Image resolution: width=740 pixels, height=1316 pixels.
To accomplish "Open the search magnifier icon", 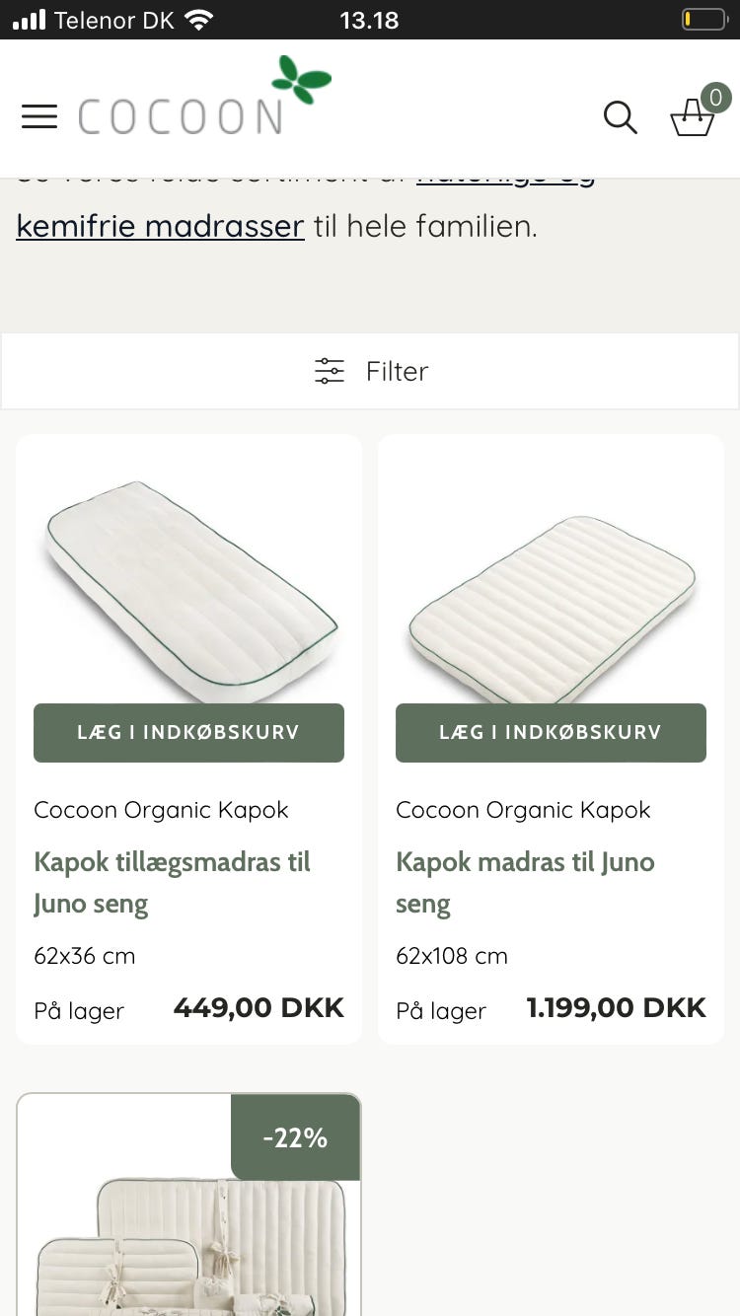I will click(x=620, y=117).
